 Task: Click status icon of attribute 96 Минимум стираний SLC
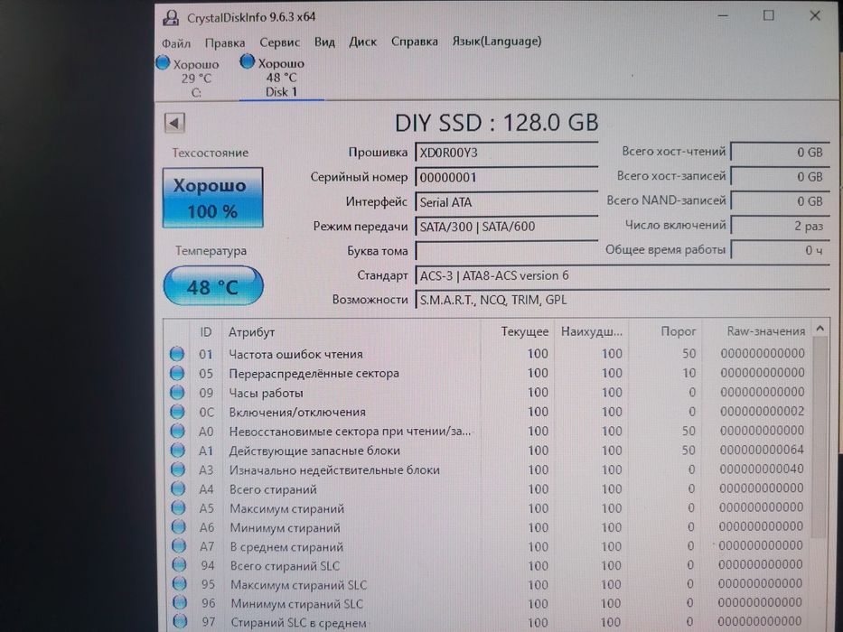tap(180, 603)
